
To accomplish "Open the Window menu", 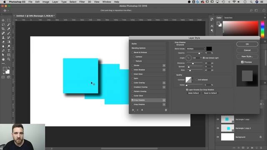I will 107,2.
